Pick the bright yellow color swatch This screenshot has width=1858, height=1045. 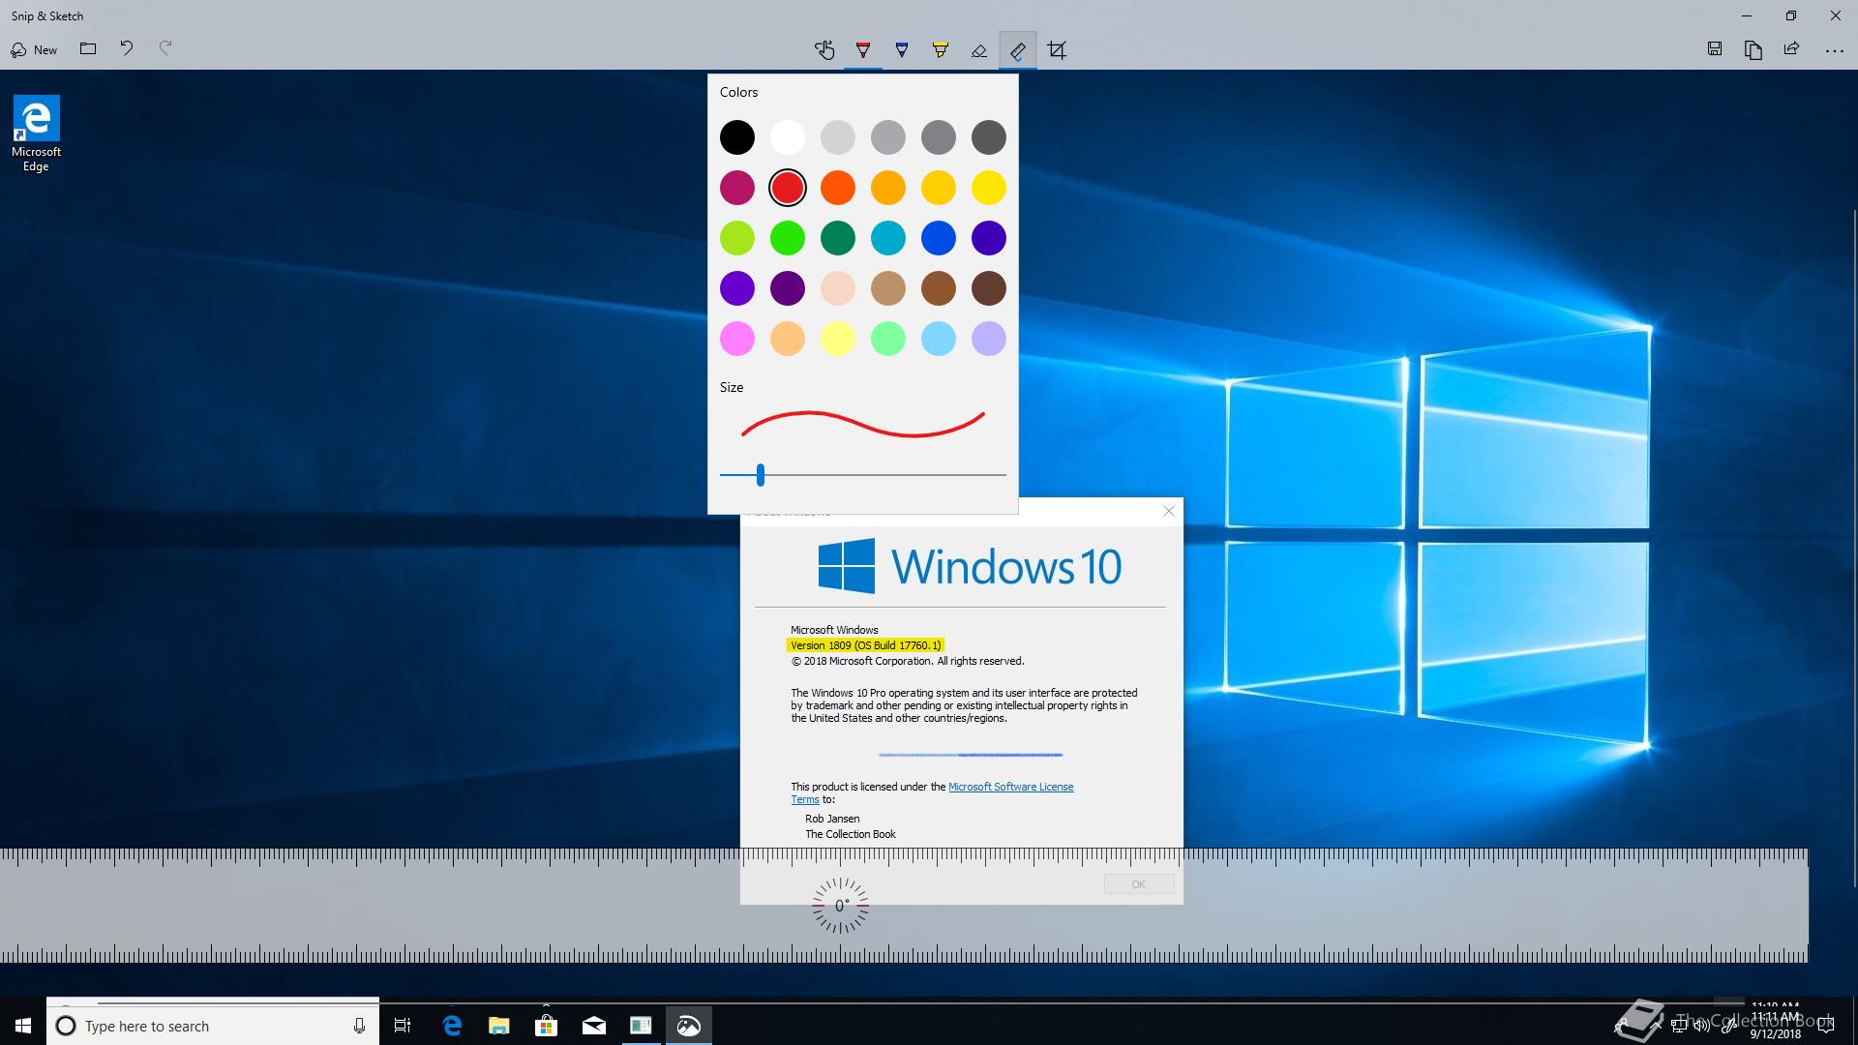tap(989, 188)
